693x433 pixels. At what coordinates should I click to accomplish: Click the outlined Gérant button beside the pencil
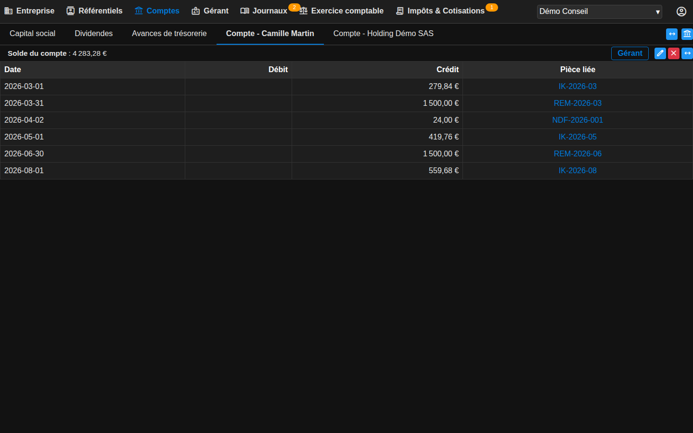[630, 53]
